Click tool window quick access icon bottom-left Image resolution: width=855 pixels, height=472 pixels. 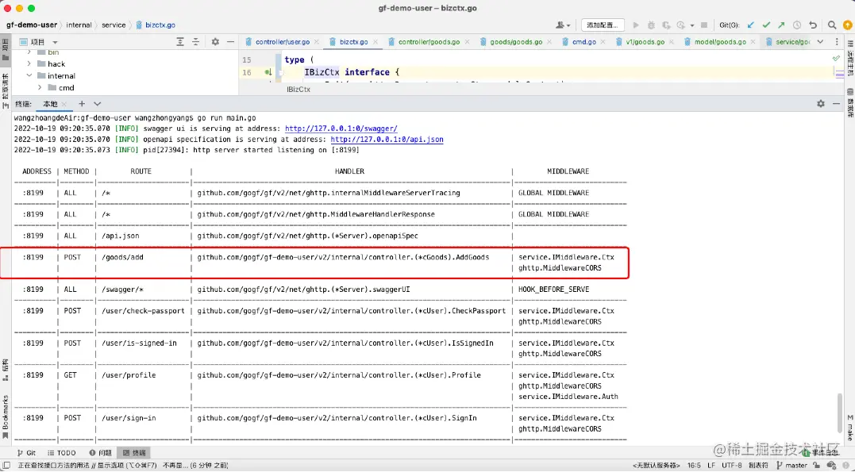tap(6, 466)
